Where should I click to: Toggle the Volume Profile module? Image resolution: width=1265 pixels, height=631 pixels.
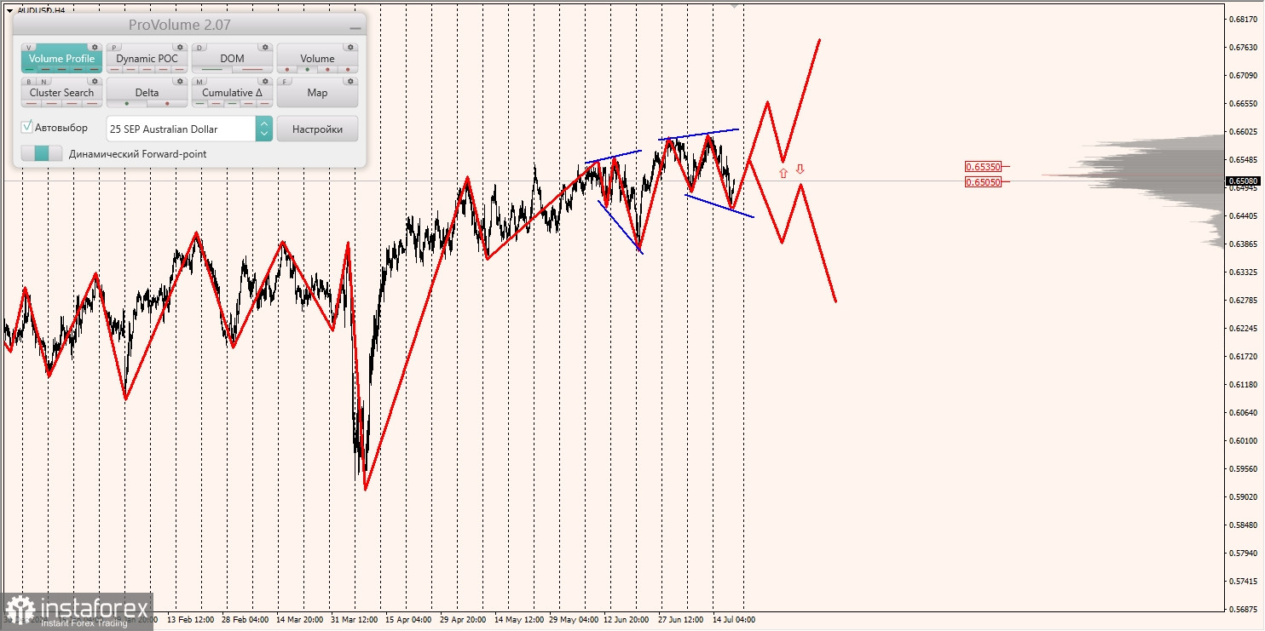pyautogui.click(x=61, y=59)
